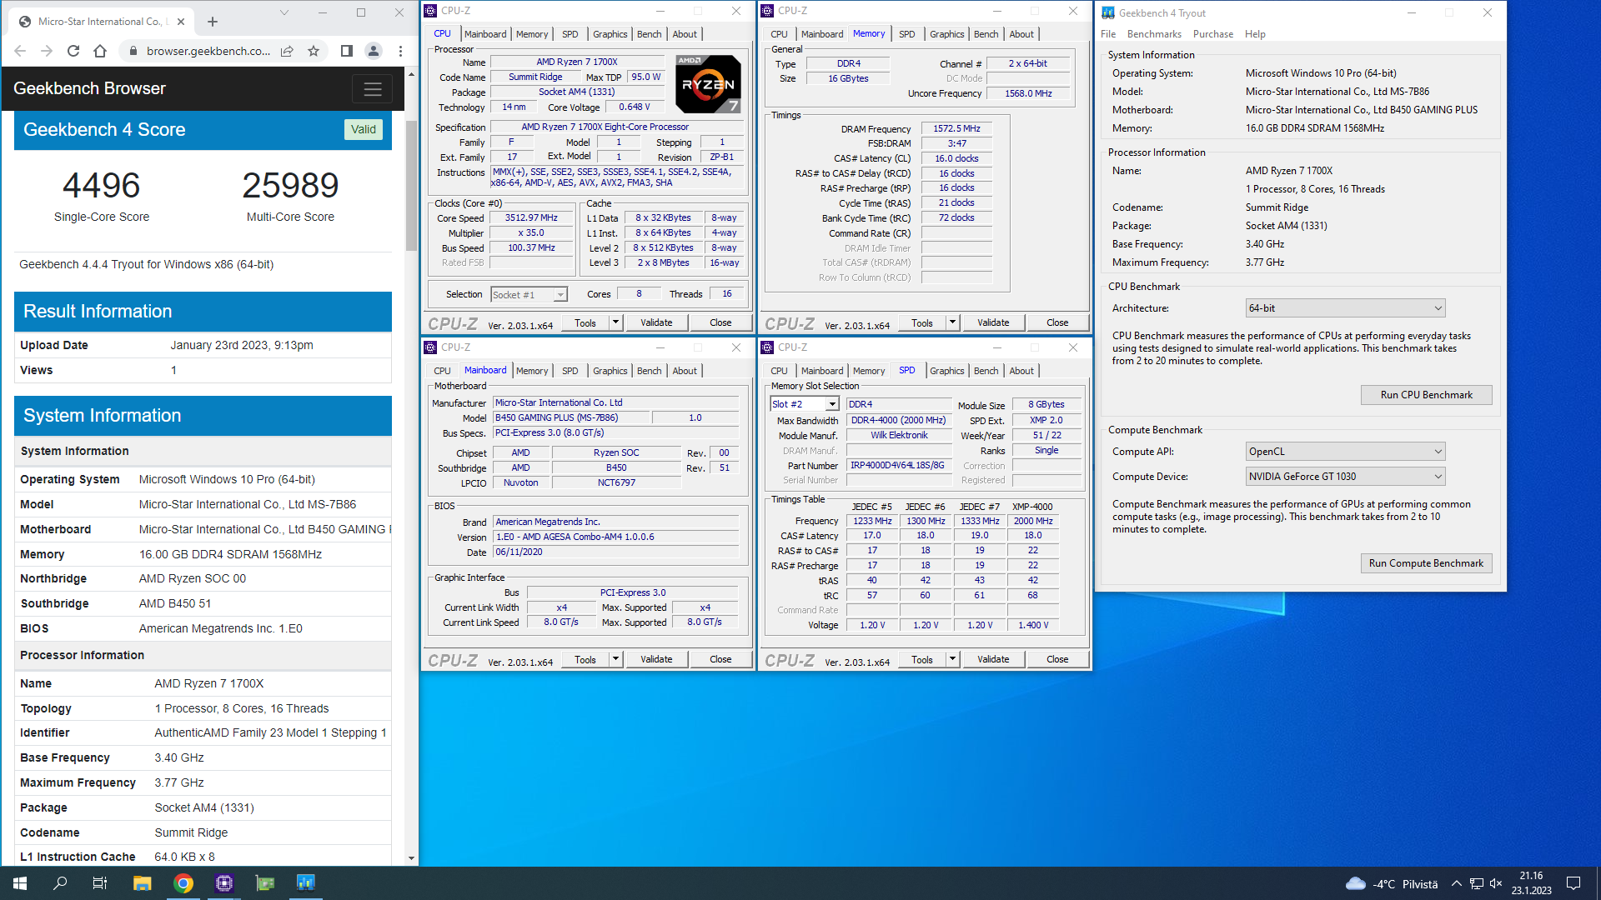Click Name field AMD Ryzen 7 1700X

577,62
